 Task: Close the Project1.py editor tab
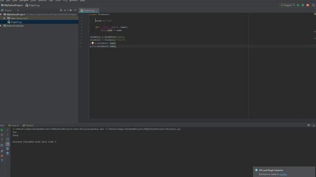(97, 10)
